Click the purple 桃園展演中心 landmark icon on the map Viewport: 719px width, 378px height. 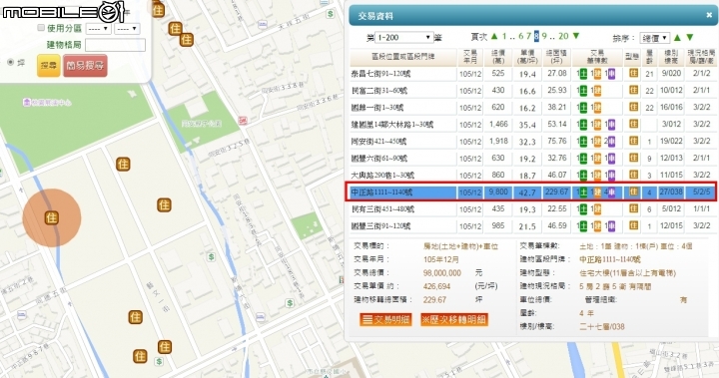tap(27, 102)
